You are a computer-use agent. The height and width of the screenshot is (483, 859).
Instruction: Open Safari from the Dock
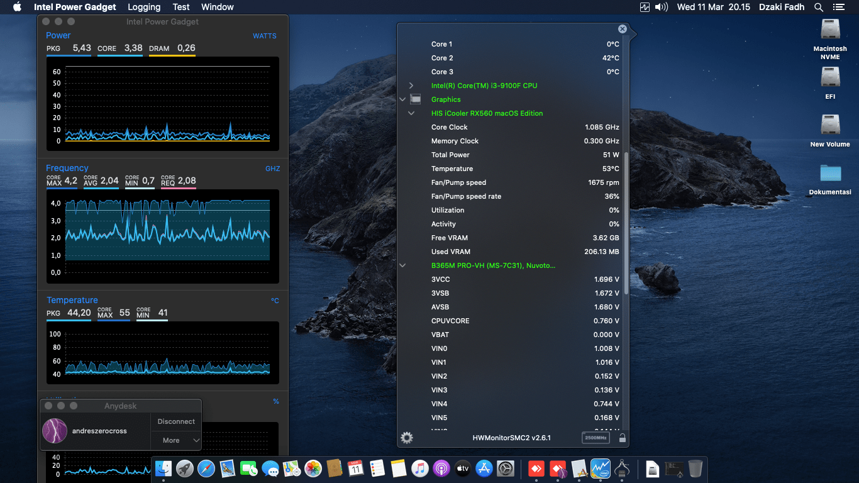[206, 469]
